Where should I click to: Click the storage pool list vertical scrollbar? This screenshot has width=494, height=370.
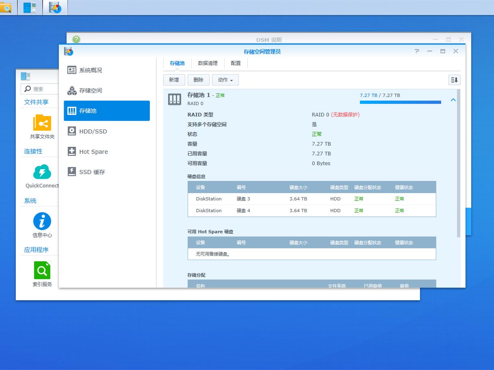459,162
